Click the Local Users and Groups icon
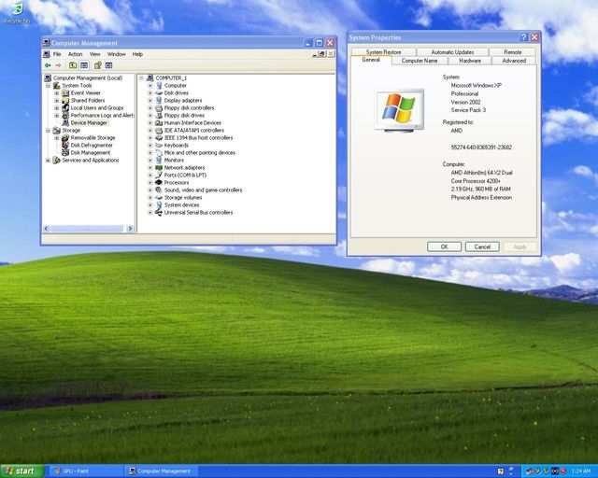Image resolution: width=598 pixels, height=478 pixels. click(65, 108)
